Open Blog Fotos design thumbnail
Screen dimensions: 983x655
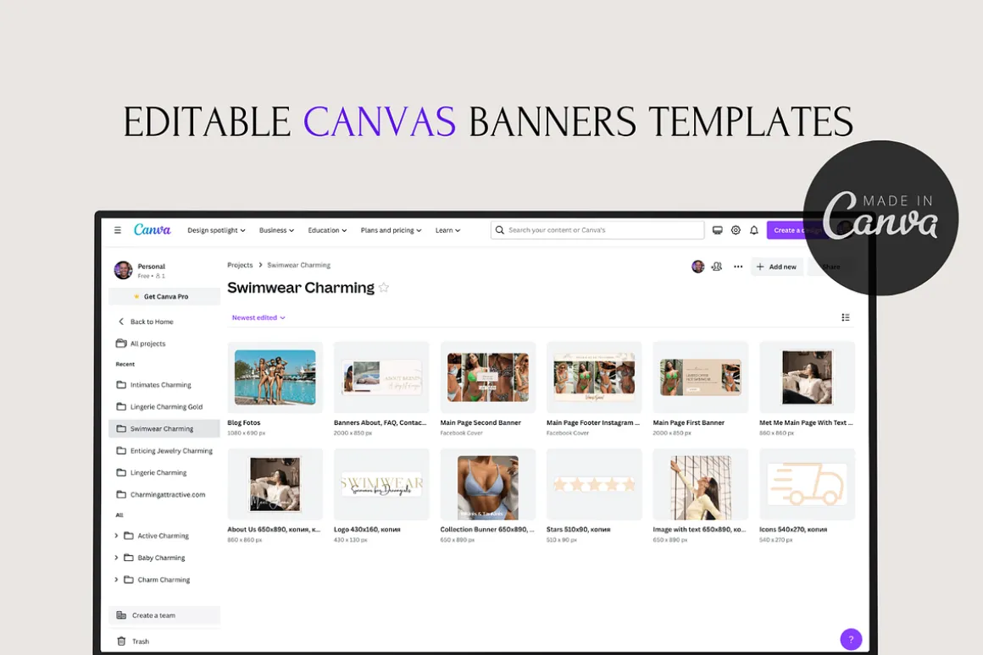(275, 377)
